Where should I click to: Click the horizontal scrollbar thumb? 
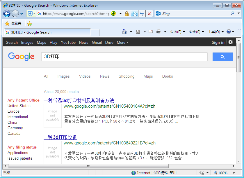(x=88, y=166)
